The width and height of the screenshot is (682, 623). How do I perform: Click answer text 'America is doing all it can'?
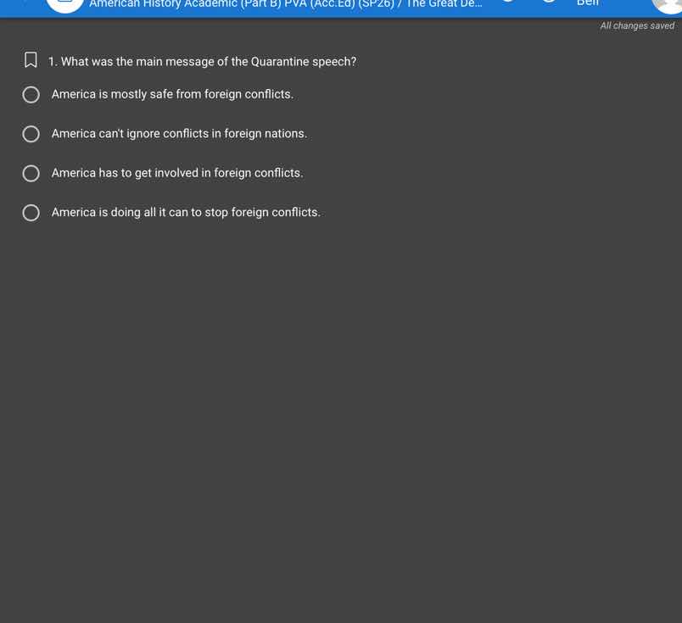186,212
